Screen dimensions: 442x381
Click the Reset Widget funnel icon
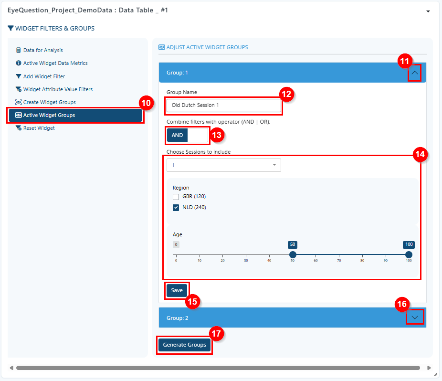click(18, 128)
